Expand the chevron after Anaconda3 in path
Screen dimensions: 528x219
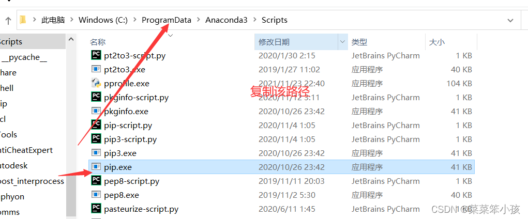click(x=254, y=20)
